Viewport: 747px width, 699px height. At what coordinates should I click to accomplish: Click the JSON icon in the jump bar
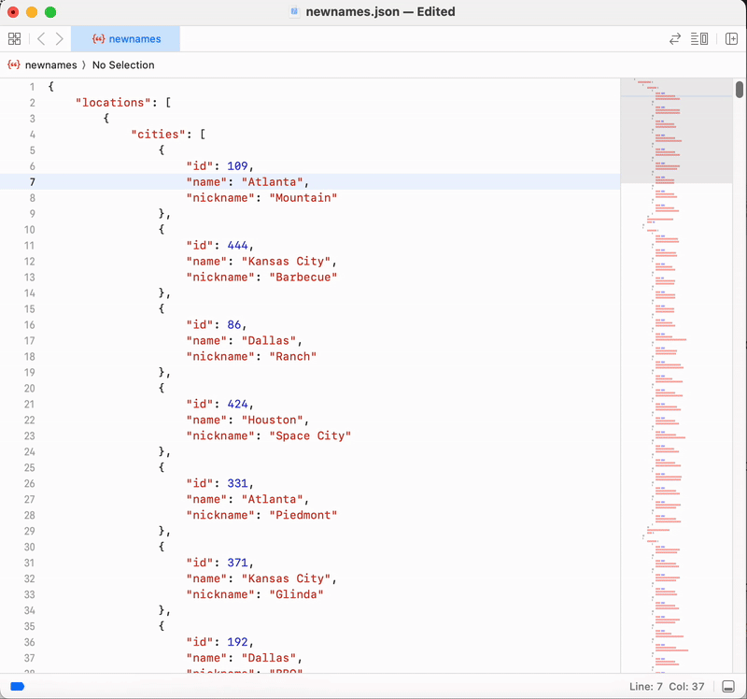coord(14,65)
